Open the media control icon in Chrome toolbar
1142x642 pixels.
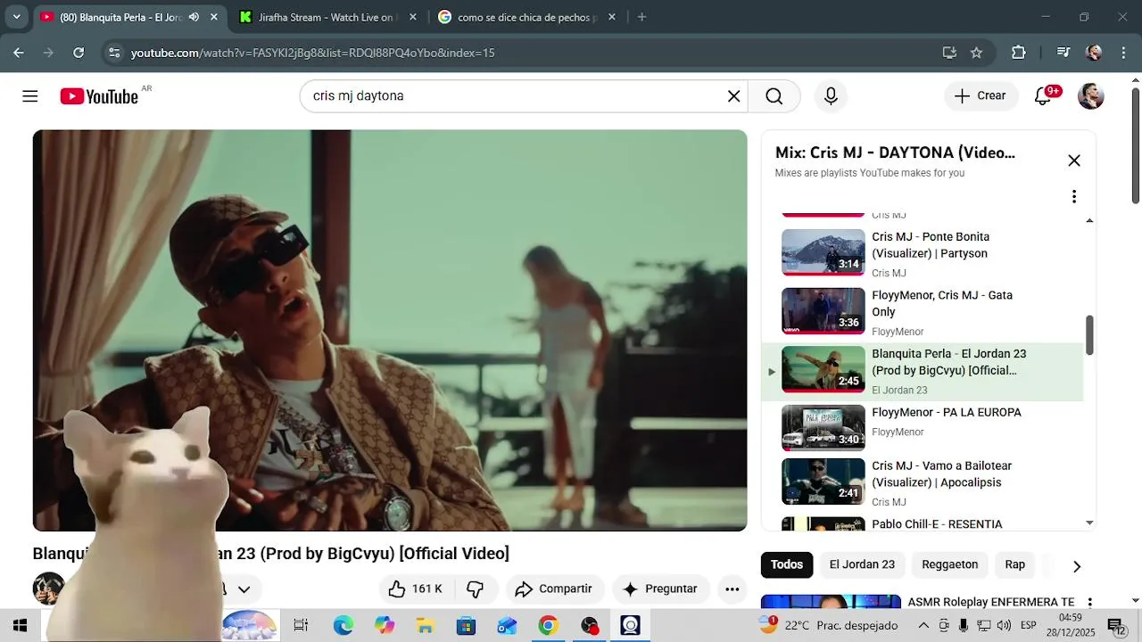pos(1063,53)
